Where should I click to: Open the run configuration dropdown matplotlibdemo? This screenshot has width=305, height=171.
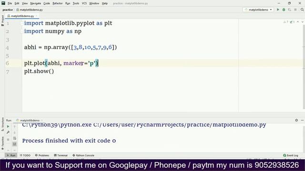pyautogui.click(x=258, y=9)
